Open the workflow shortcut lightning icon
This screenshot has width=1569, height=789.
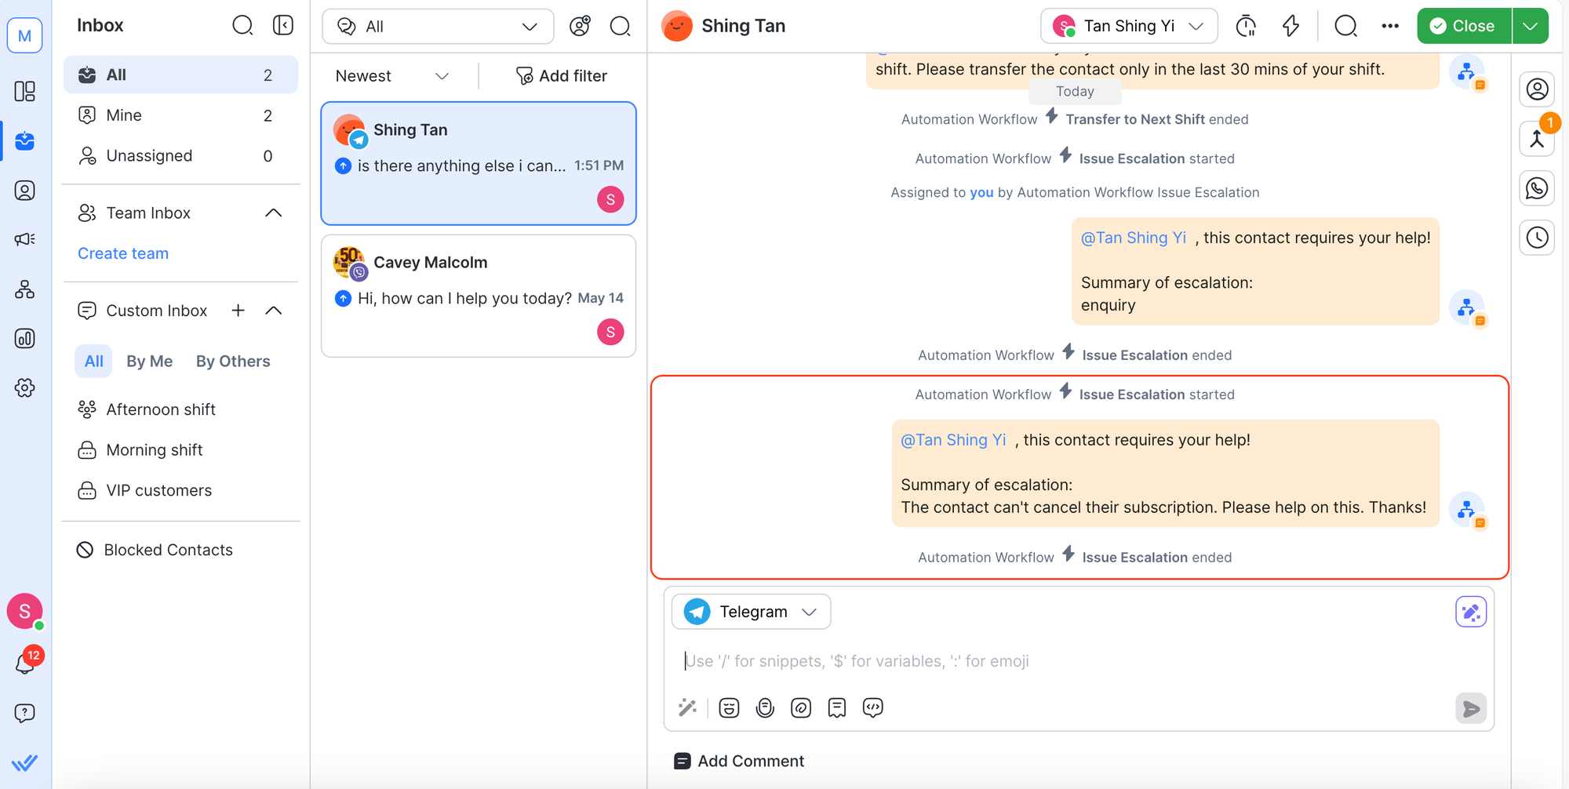pos(1291,26)
